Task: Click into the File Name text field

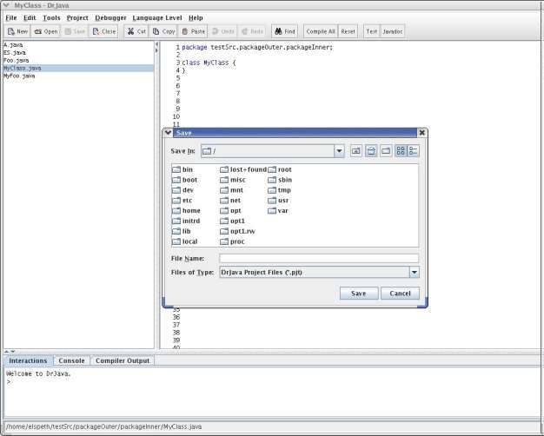Action: (x=318, y=258)
